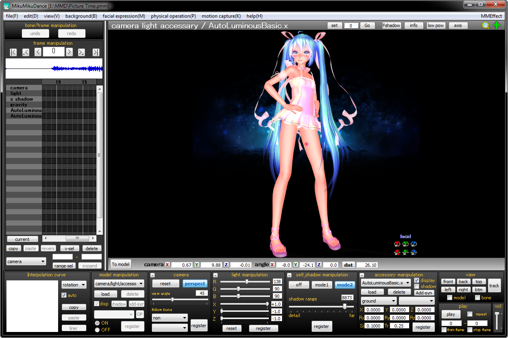
Task: Click the local Y move icon
Action: coord(406,253)
